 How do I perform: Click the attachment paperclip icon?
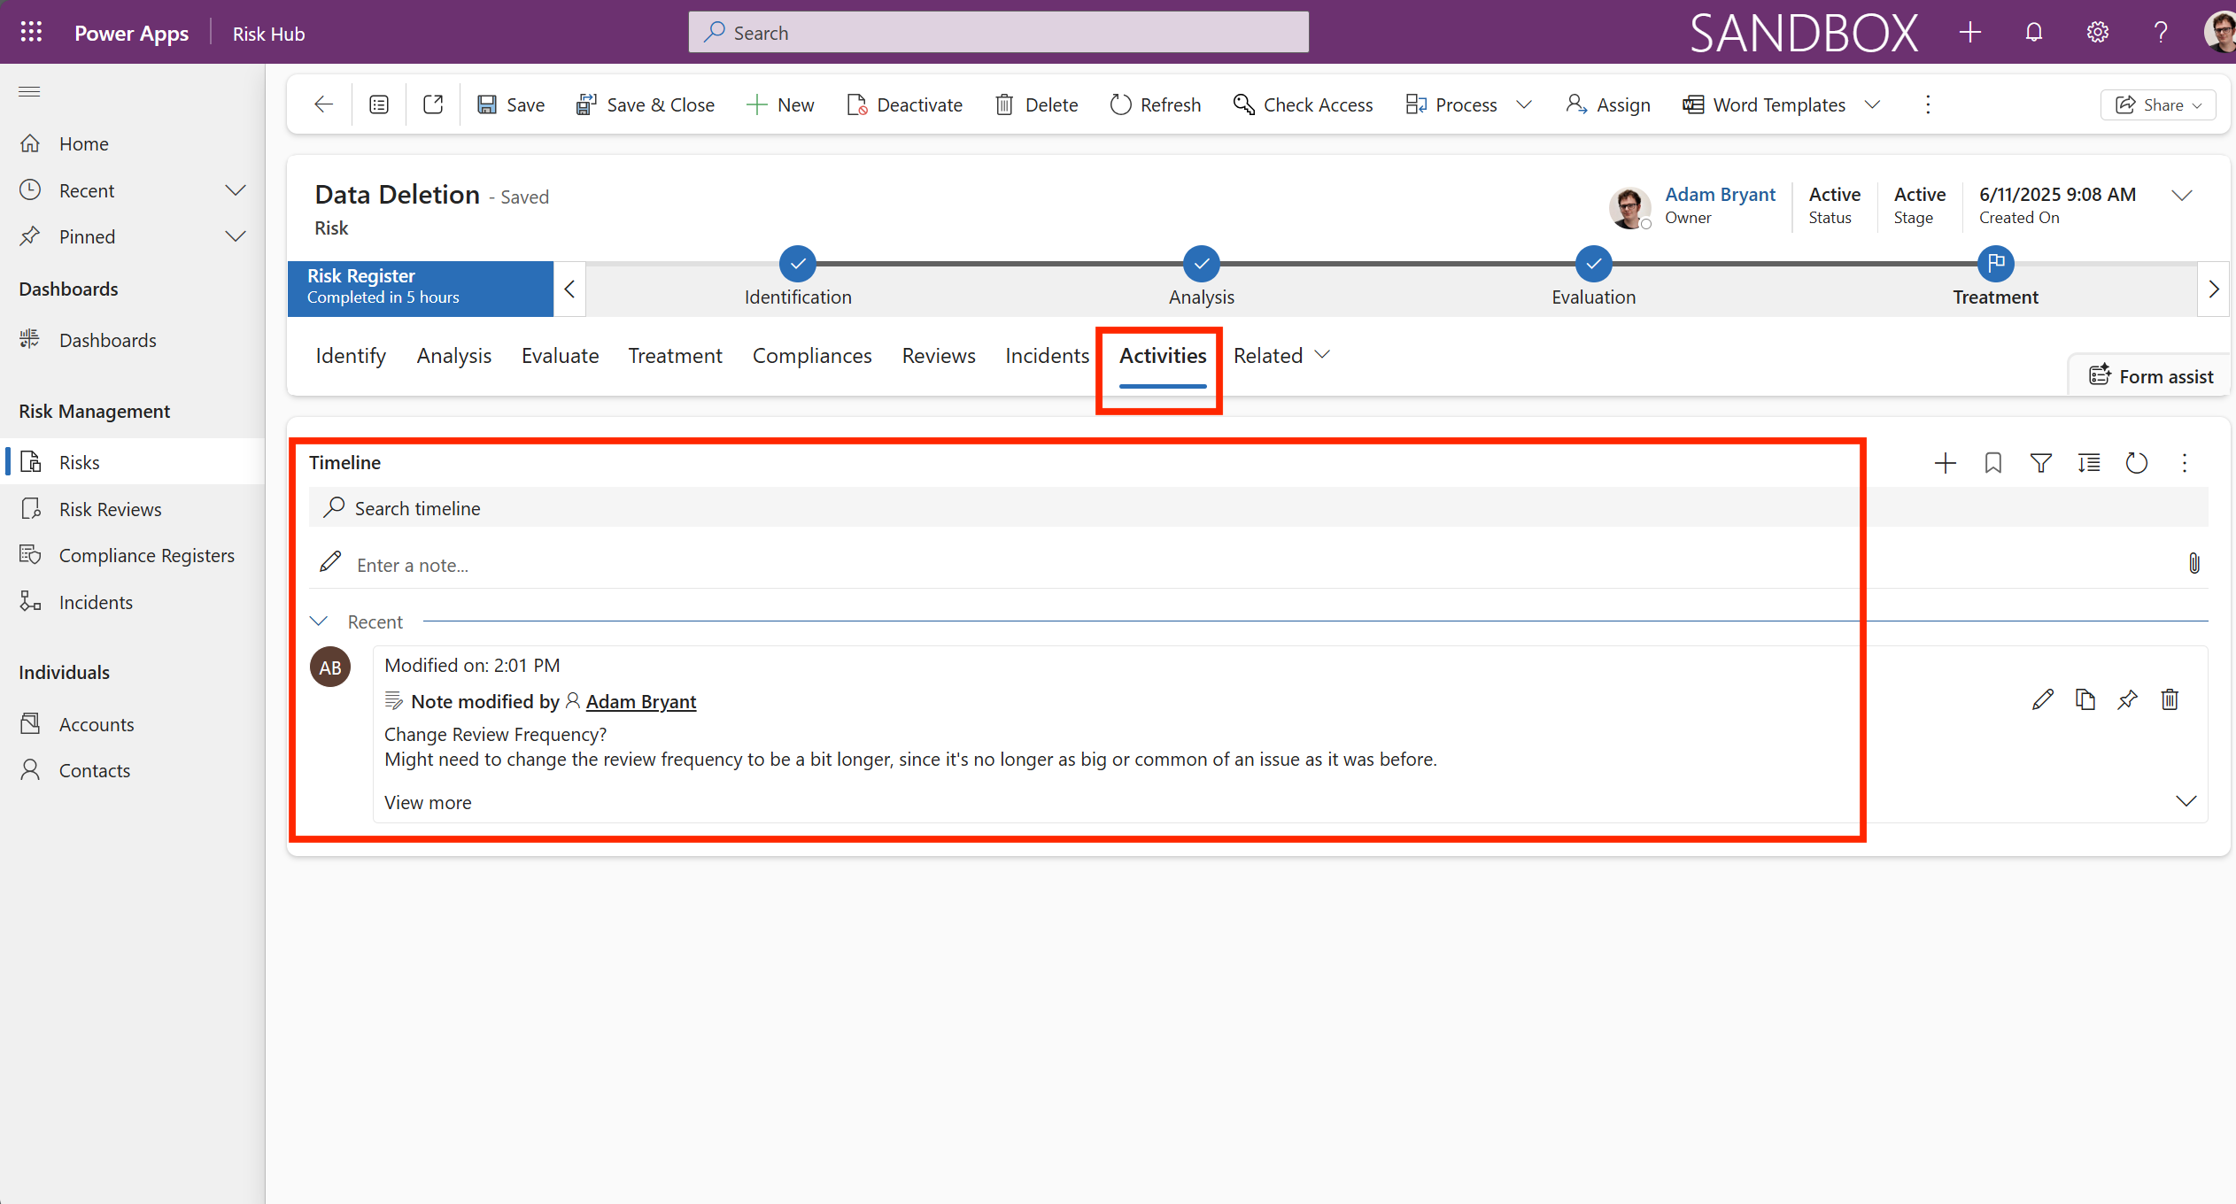click(2193, 564)
